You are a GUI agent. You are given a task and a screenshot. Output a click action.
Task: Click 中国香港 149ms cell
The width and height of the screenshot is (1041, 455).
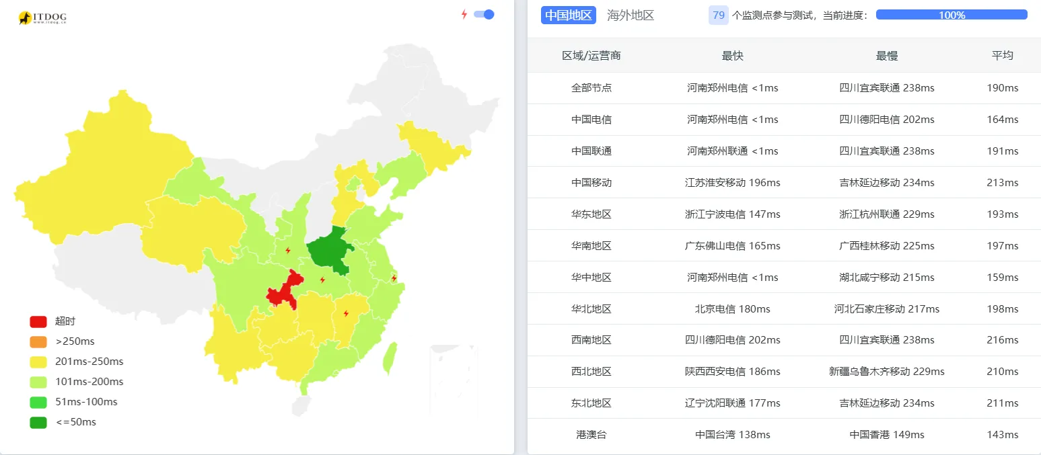(887, 435)
